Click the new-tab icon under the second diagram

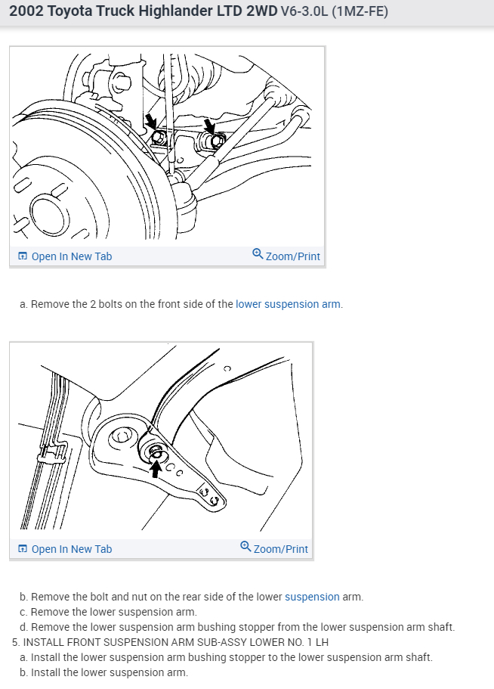(x=23, y=549)
